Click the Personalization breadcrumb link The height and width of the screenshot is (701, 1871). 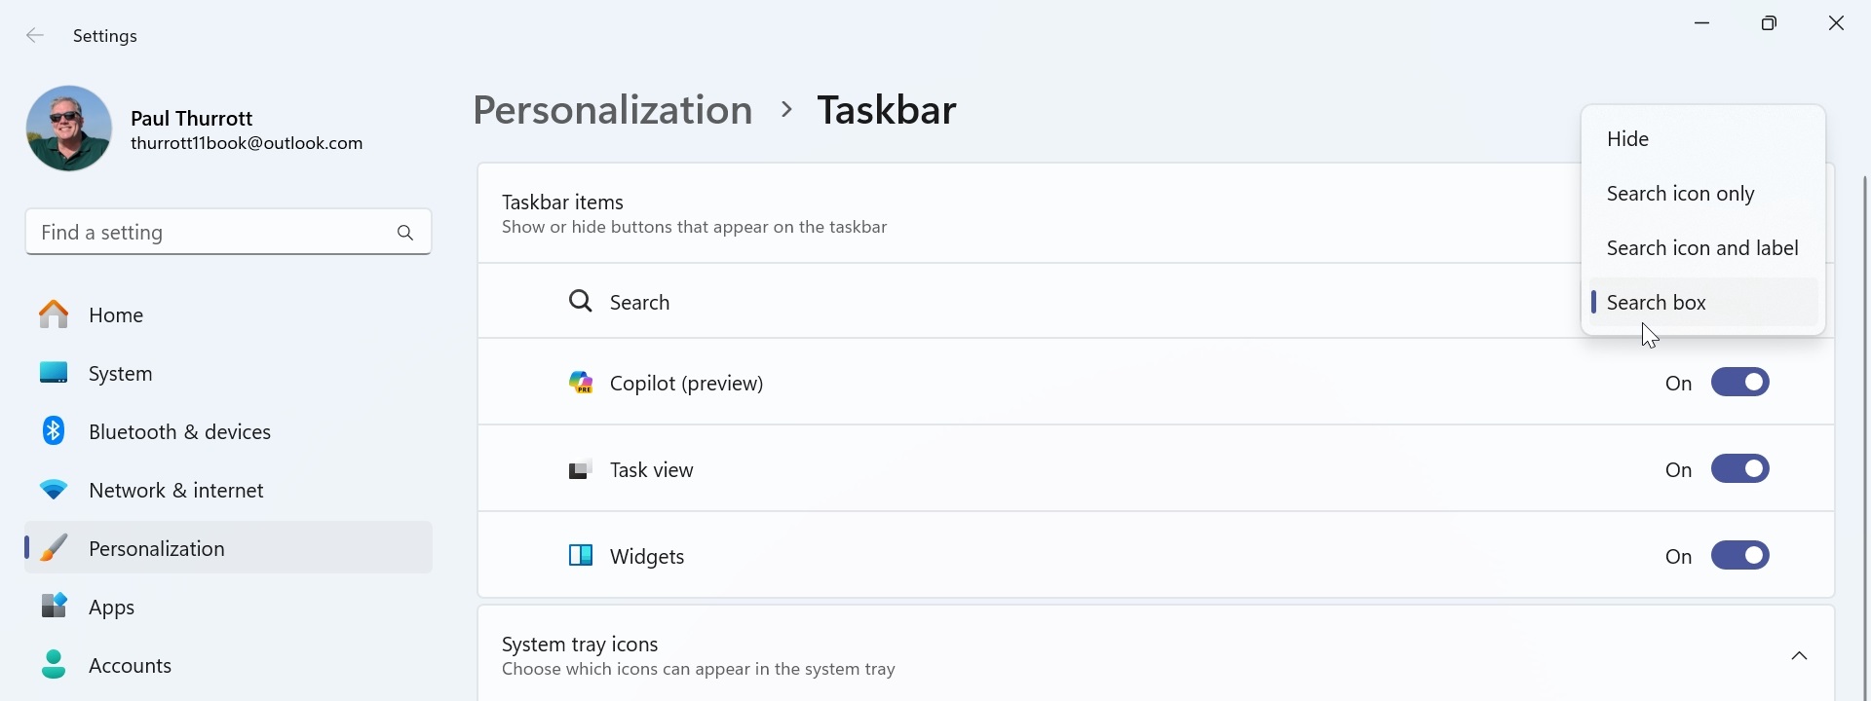(x=612, y=110)
